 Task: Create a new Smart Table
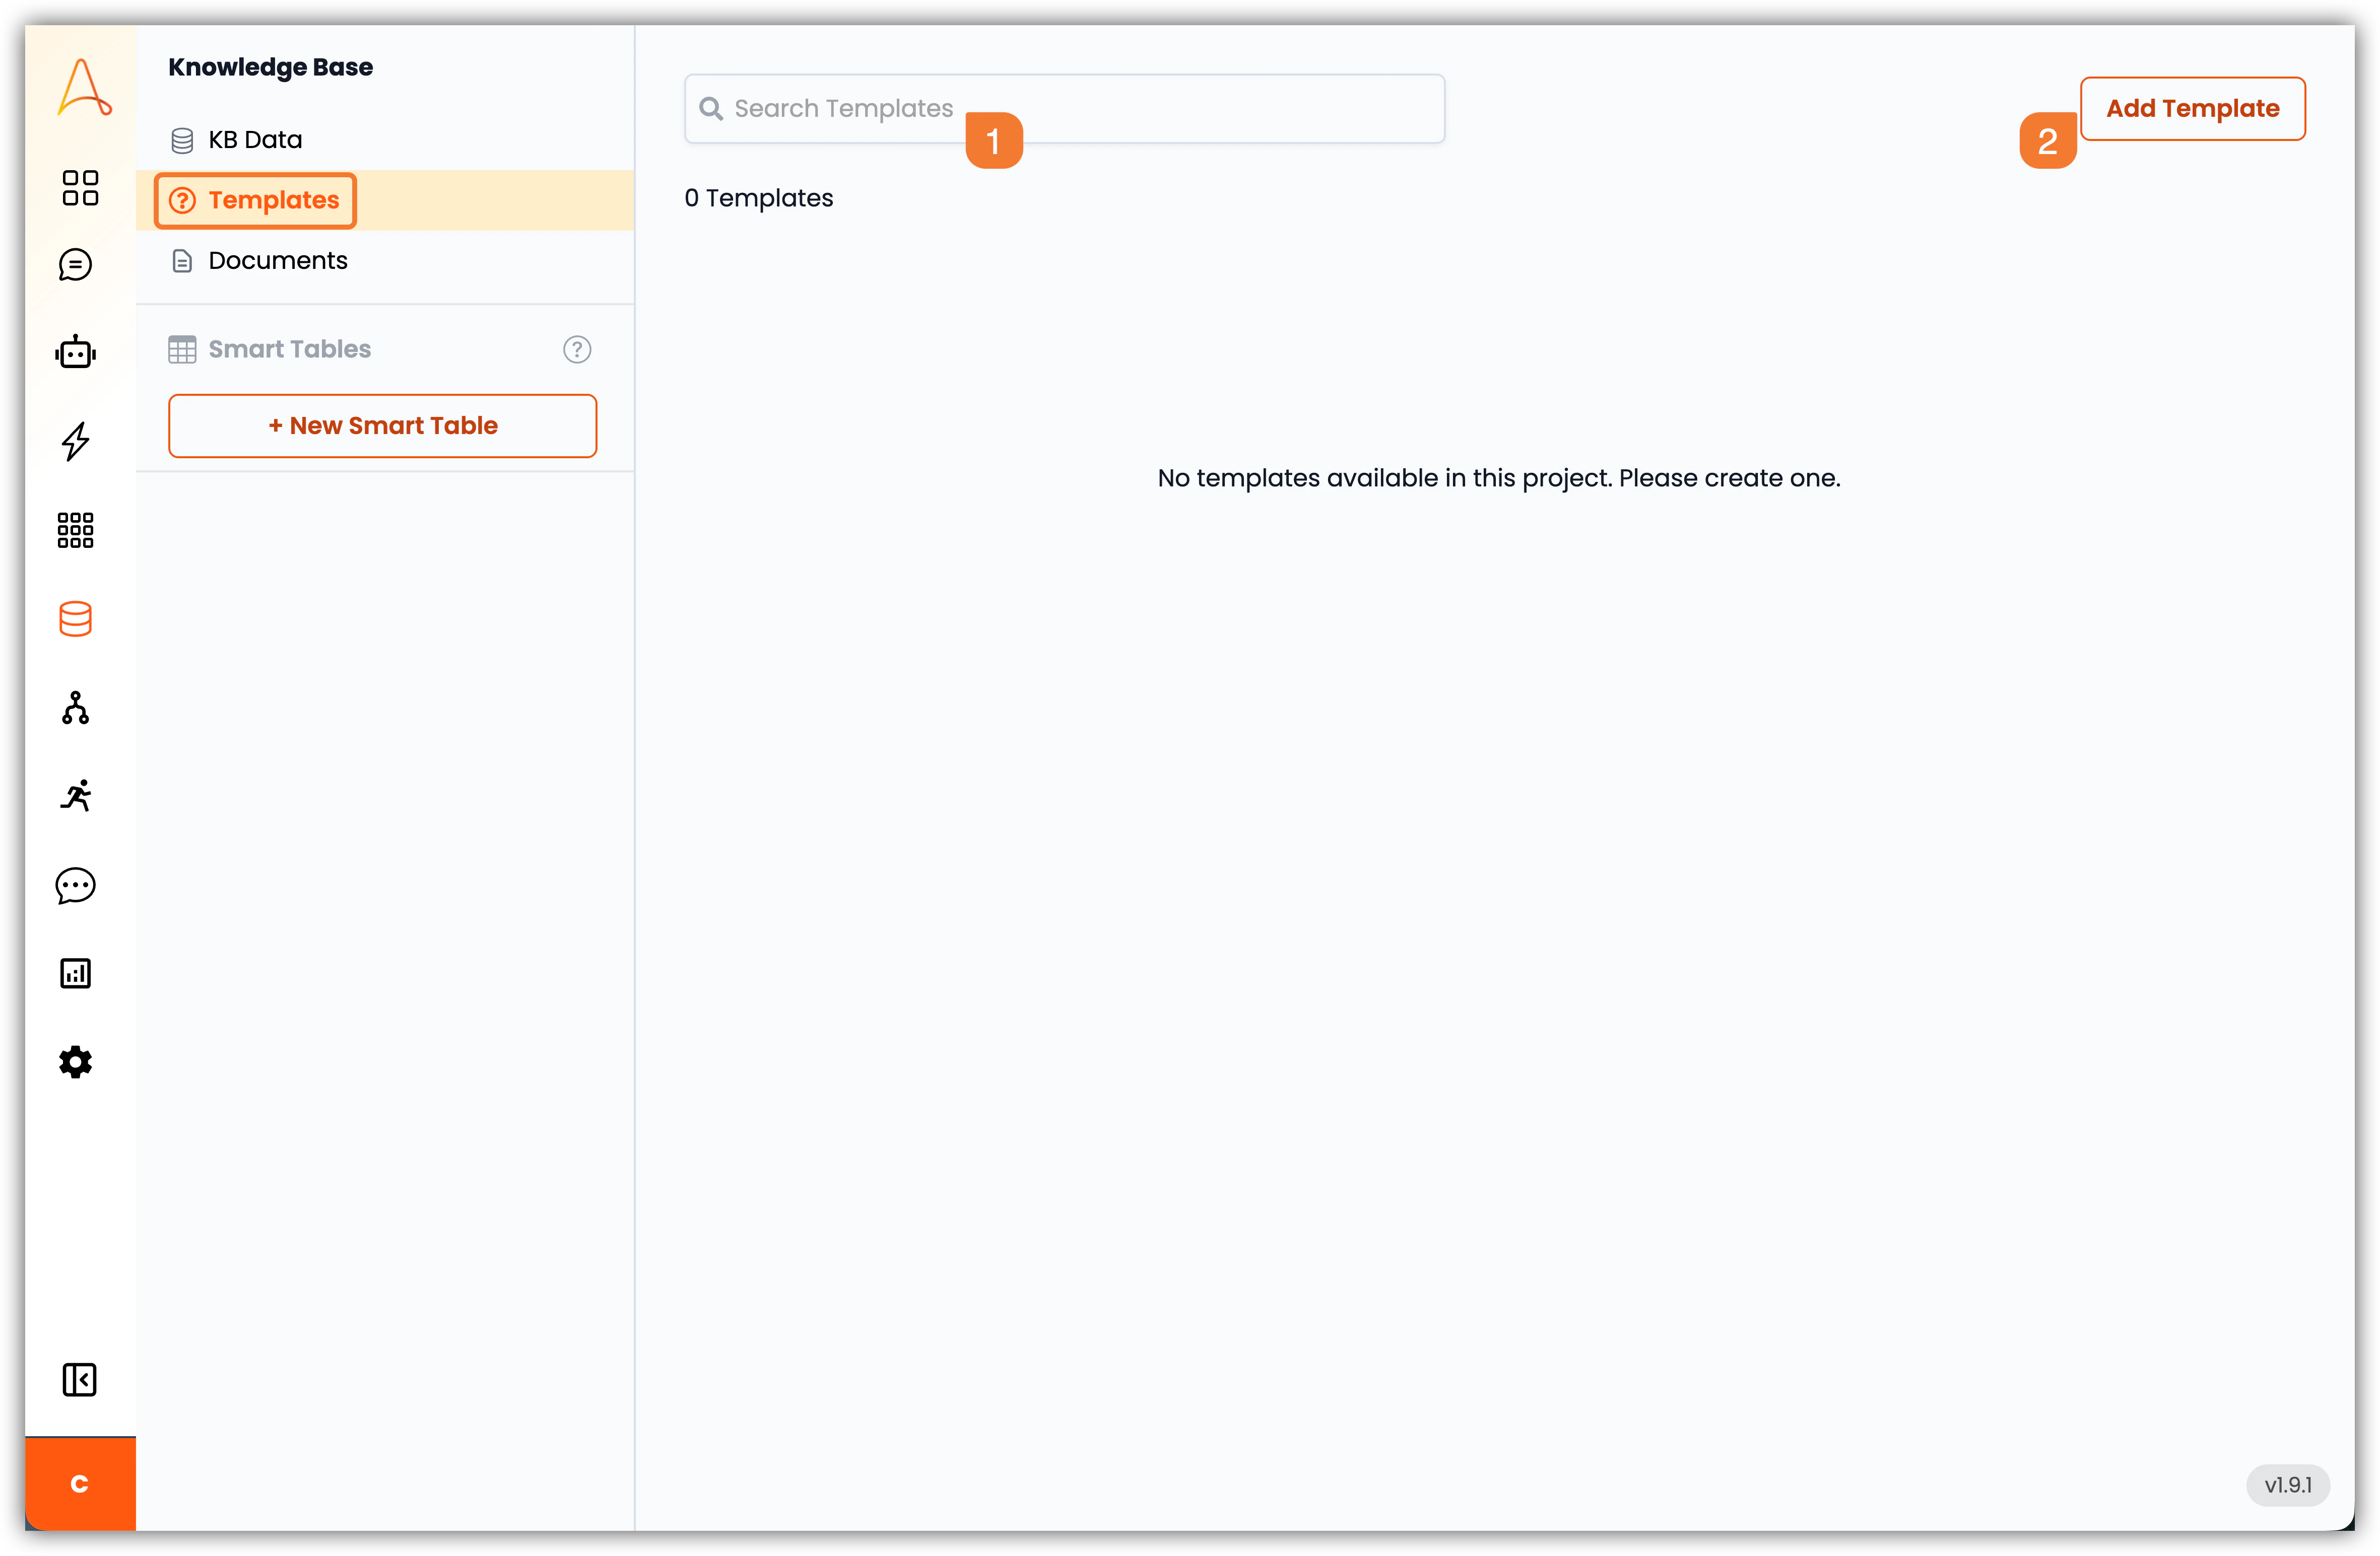coord(382,425)
